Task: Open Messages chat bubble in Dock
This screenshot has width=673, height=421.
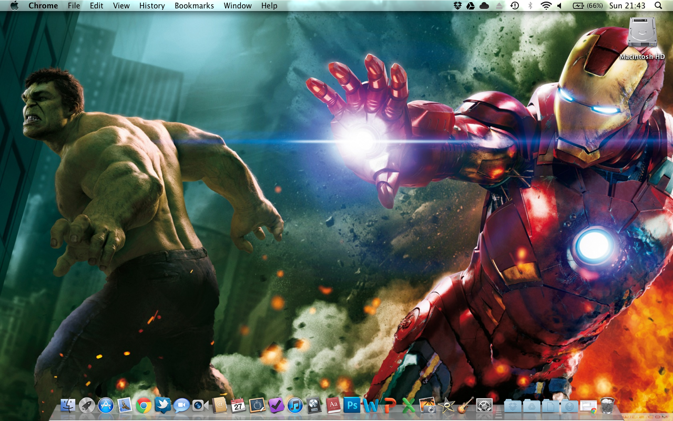Action: 181,405
